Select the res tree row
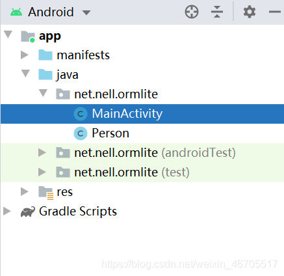Viewport: 284px width, 276px height. (142, 192)
